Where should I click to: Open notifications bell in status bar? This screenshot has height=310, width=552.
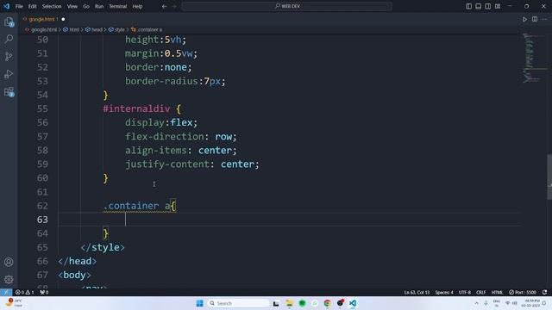pyautogui.click(x=544, y=292)
